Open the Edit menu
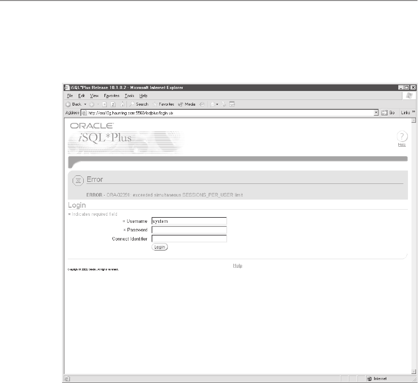 tap(81, 95)
